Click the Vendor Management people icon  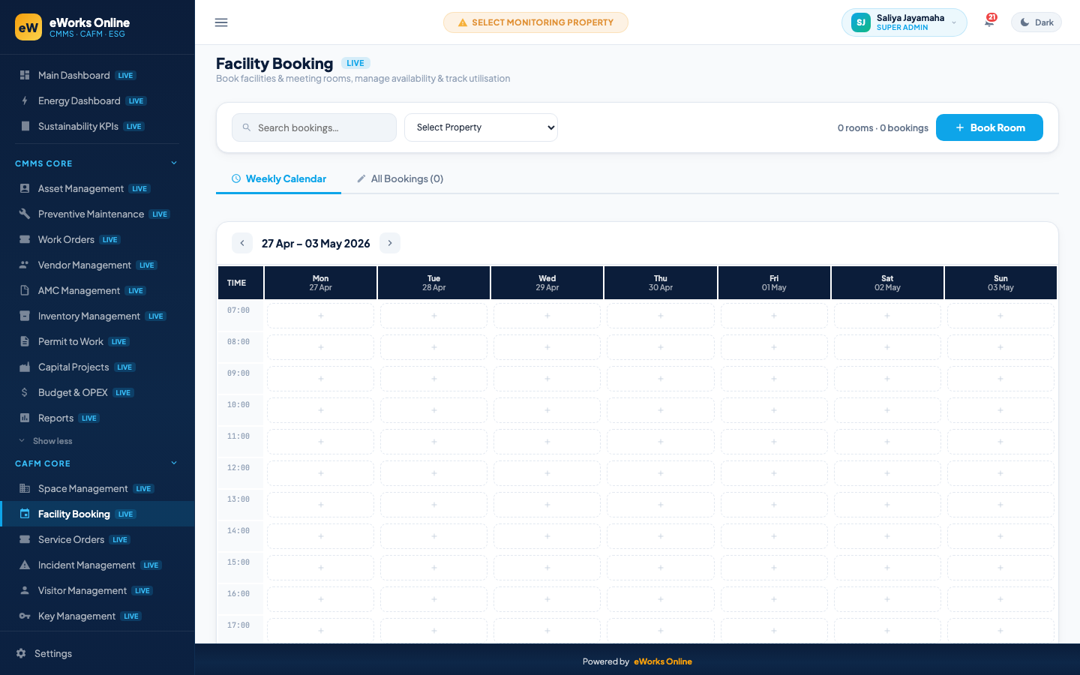point(25,265)
